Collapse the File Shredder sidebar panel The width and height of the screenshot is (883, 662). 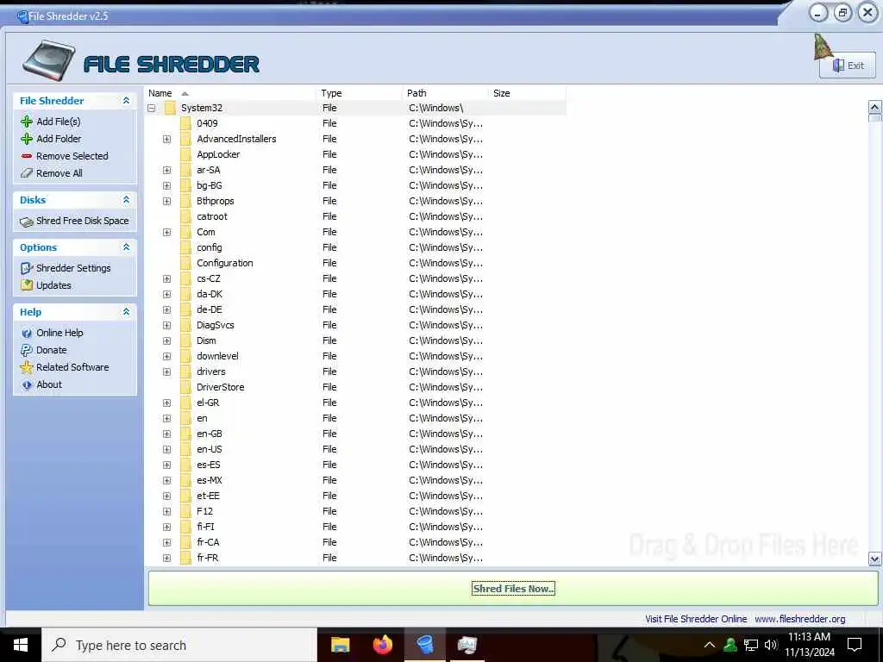tap(126, 101)
